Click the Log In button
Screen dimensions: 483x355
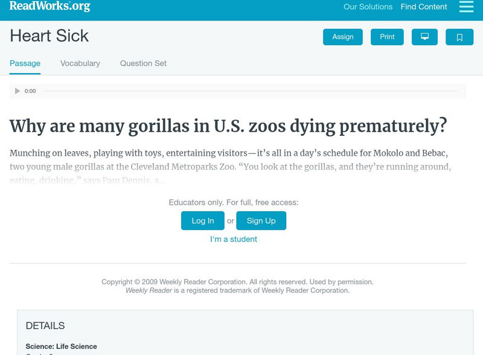(x=203, y=221)
